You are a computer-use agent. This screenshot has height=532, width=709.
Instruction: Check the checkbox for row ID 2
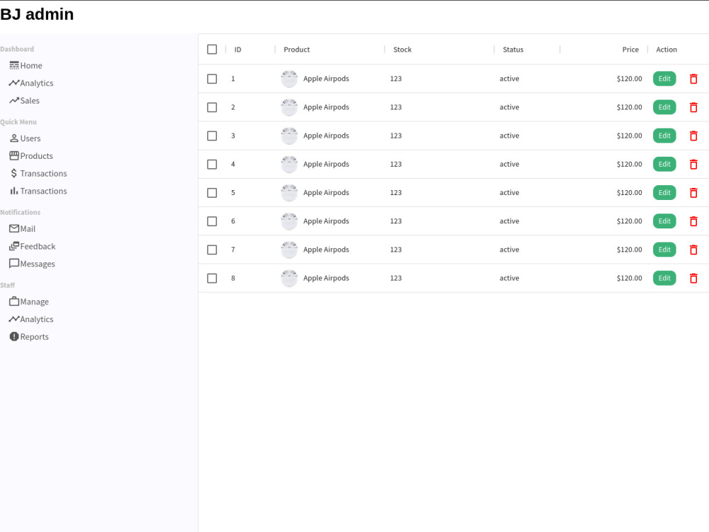pos(211,107)
